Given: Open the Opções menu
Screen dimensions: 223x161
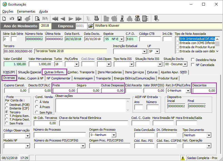Looking at the screenshot, I should click(8, 11).
